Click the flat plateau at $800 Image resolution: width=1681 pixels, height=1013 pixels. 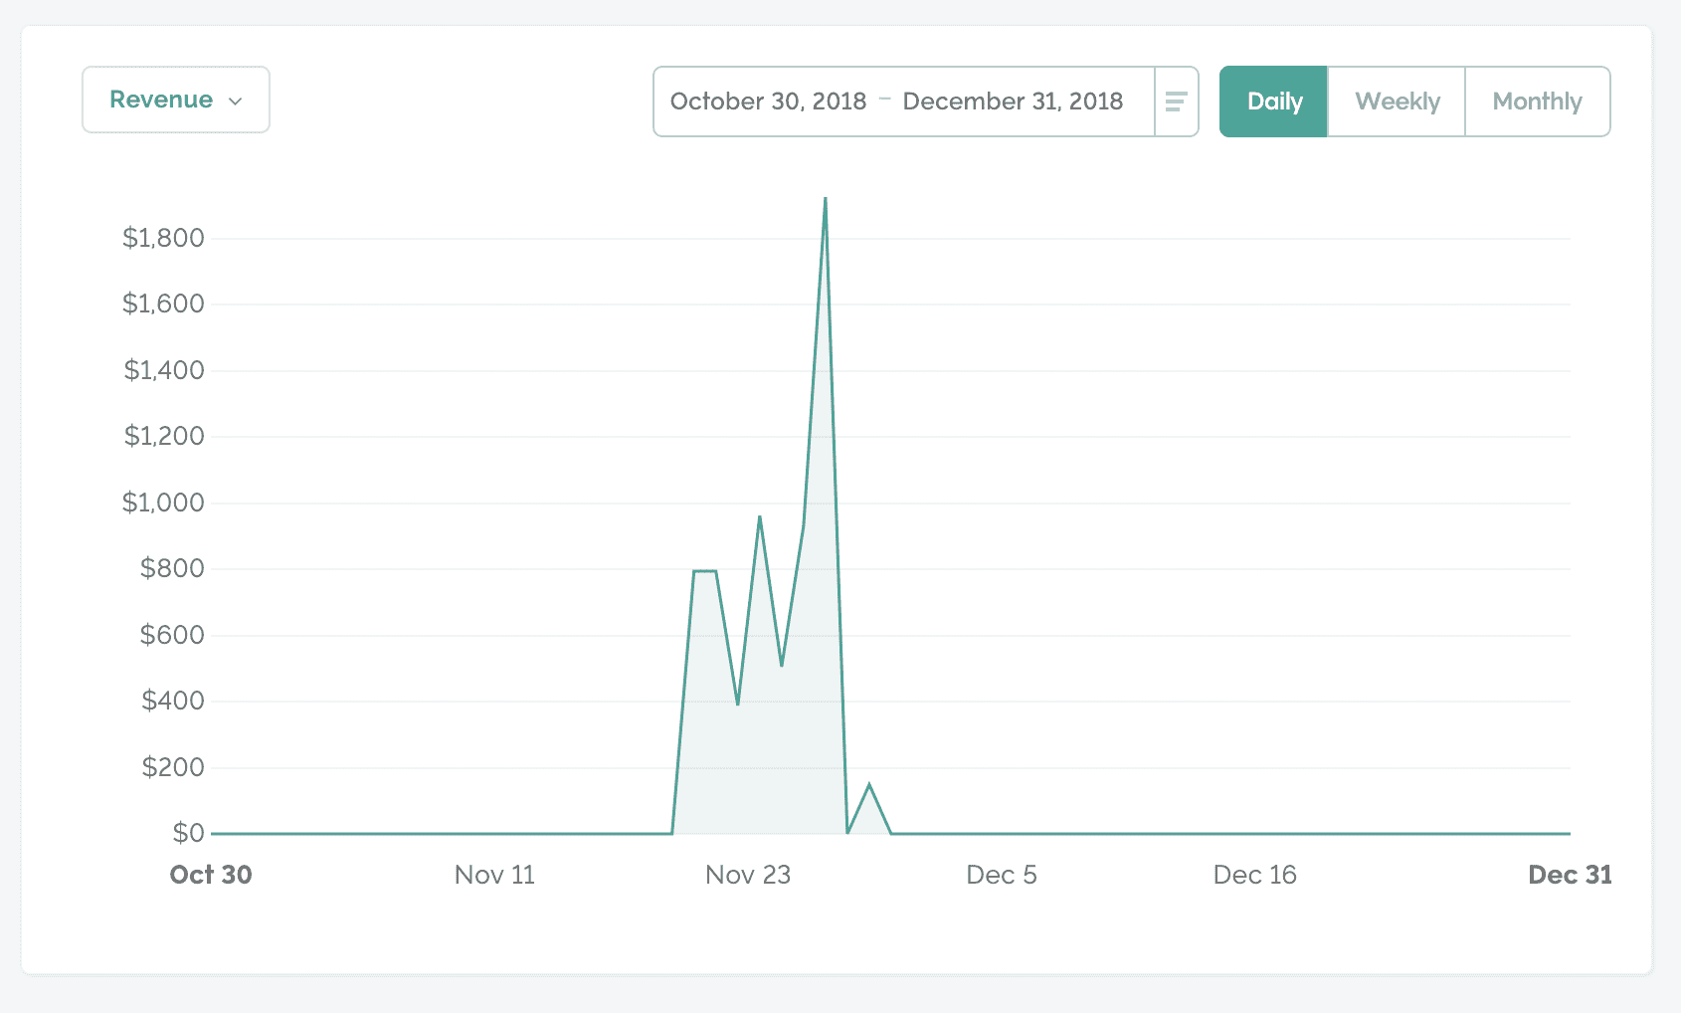704,571
